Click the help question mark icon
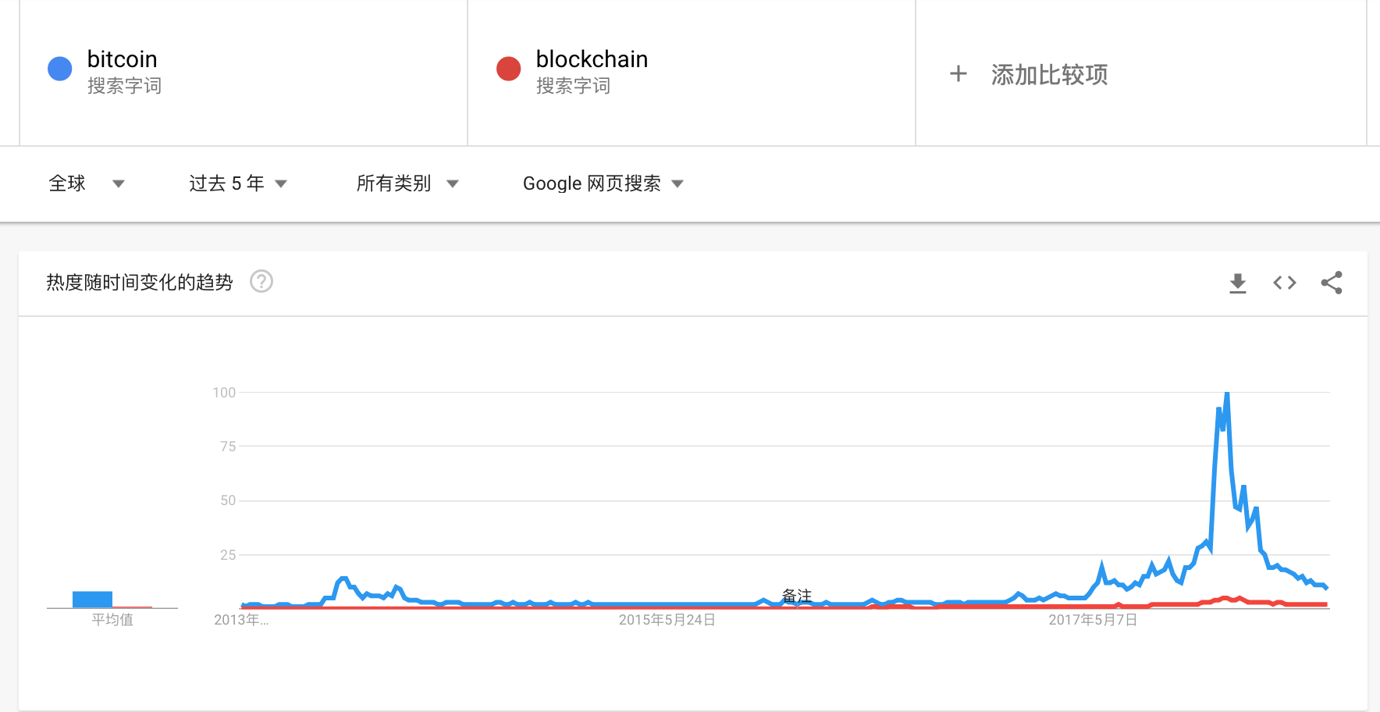 tap(261, 281)
